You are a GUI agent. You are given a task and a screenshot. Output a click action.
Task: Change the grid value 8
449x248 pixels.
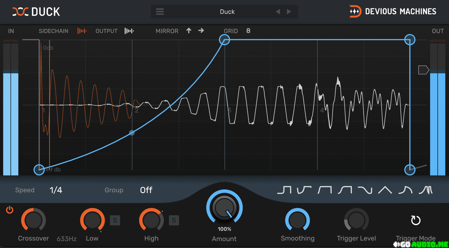tap(248, 31)
